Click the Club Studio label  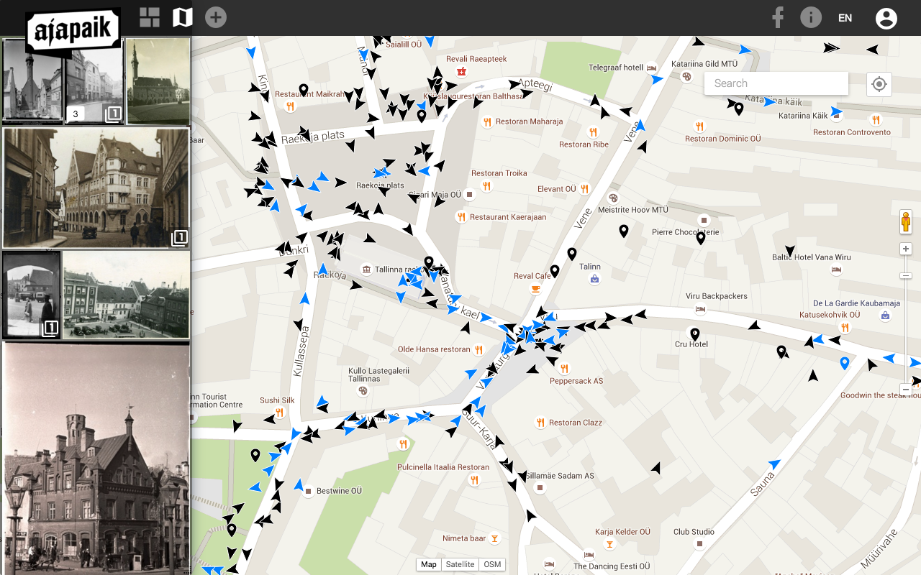tap(694, 532)
